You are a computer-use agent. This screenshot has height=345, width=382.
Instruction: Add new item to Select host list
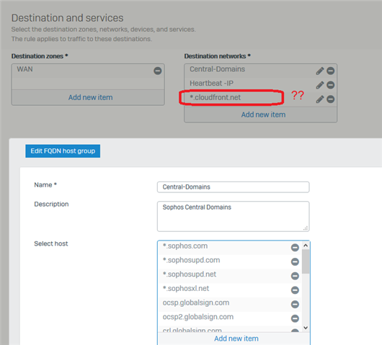[x=236, y=339]
